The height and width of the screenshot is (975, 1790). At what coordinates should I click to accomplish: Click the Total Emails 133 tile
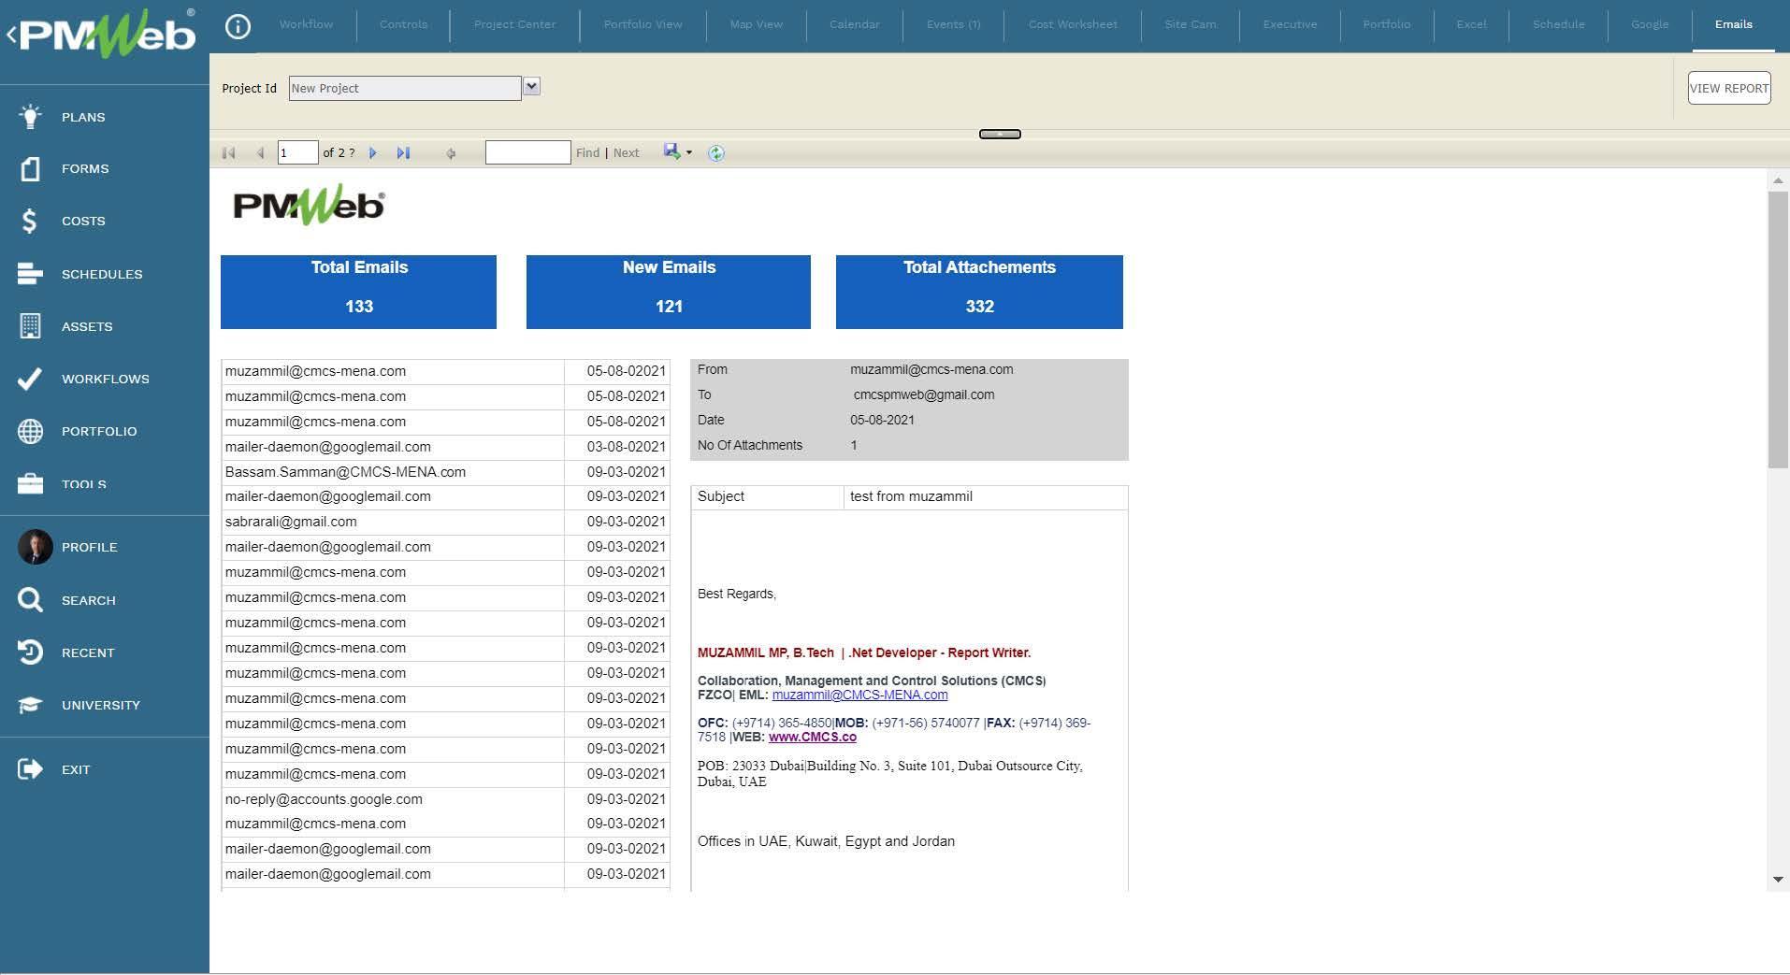(358, 292)
